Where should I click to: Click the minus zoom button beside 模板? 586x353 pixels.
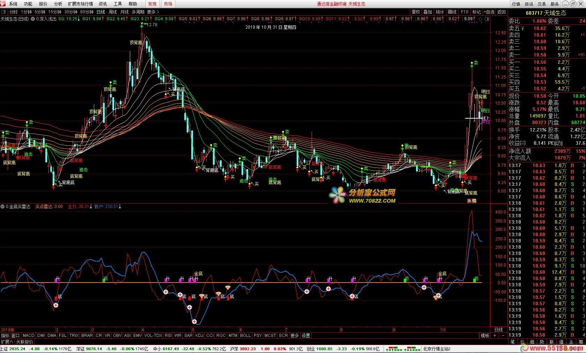coord(503,336)
